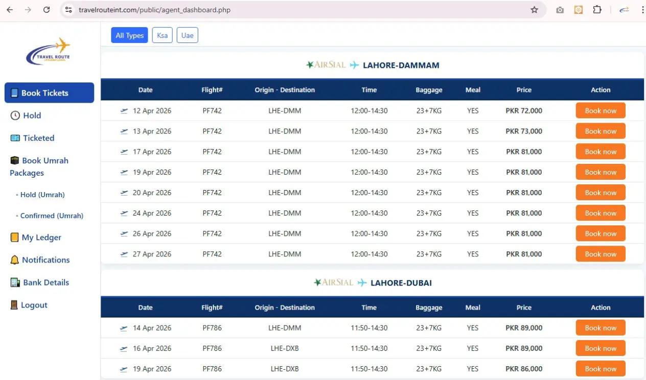Image resolution: width=646 pixels, height=380 pixels.
Task: Click the browser back arrow
Action: [x=10, y=10]
